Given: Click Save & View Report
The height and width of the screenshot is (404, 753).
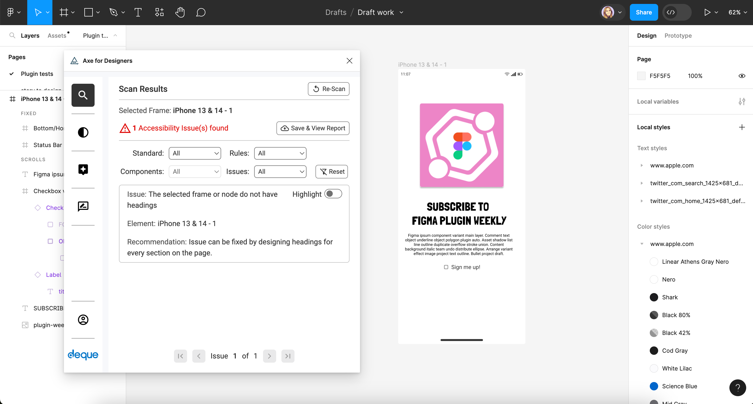Looking at the screenshot, I should click(313, 128).
